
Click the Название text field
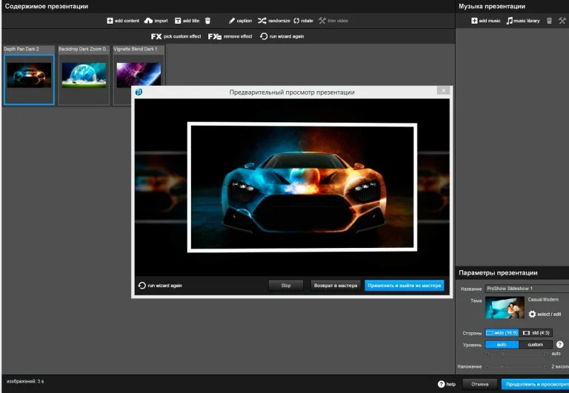527,289
